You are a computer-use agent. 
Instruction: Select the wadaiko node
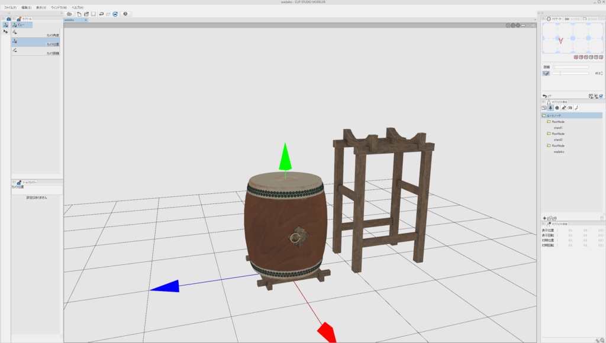pos(559,152)
